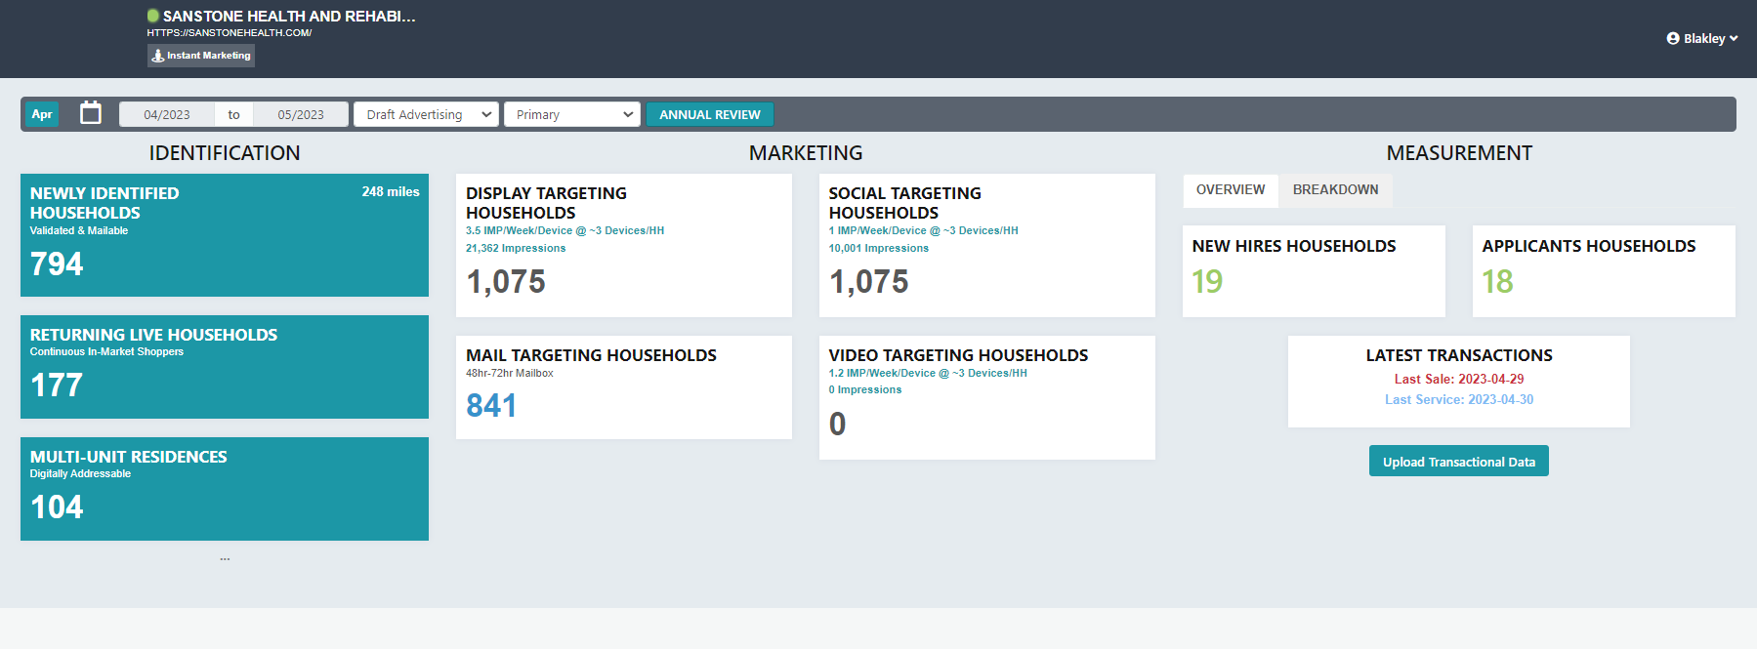This screenshot has width=1757, height=649.
Task: Click the Instant Marketing badge icon
Action: [158, 56]
